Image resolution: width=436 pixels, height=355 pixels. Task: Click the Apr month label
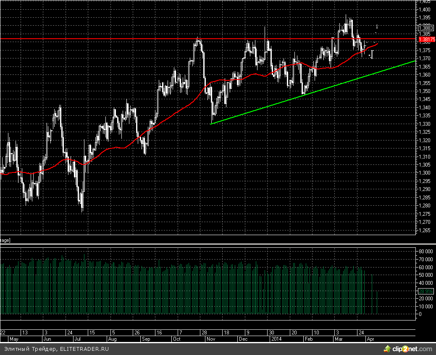pos(370,338)
